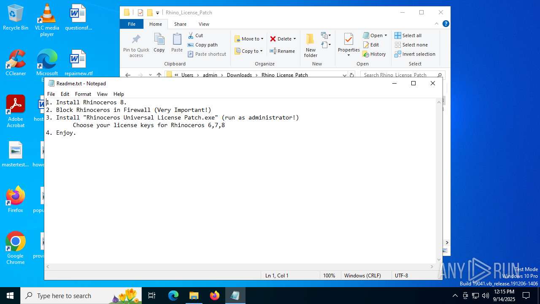
Task: Click the Users breadcrumb in address bar
Action: click(x=187, y=75)
